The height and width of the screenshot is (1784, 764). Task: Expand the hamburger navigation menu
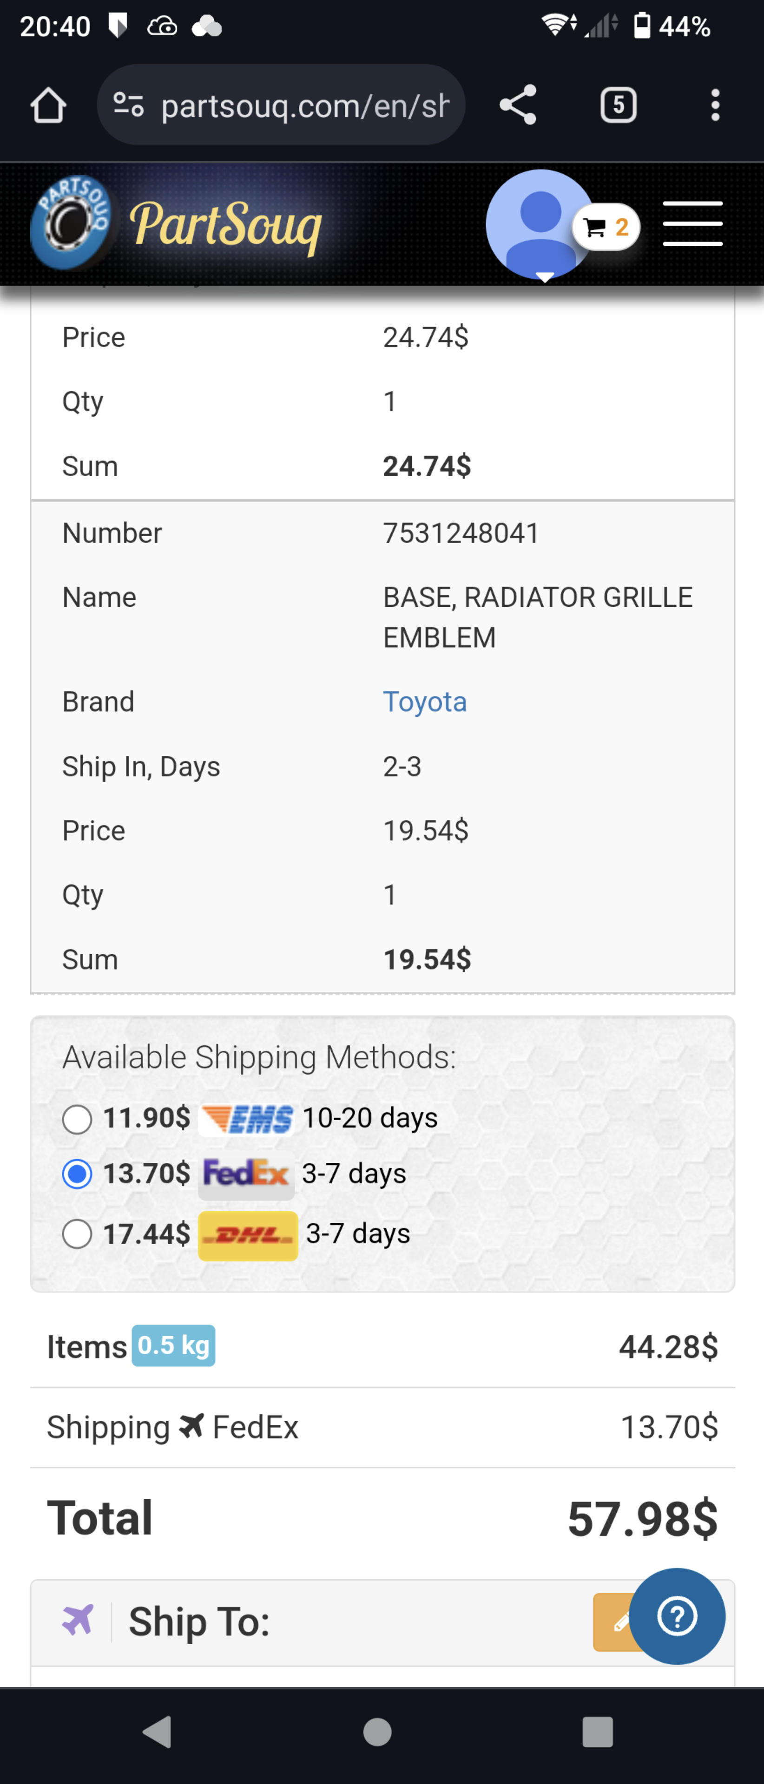[x=692, y=223]
